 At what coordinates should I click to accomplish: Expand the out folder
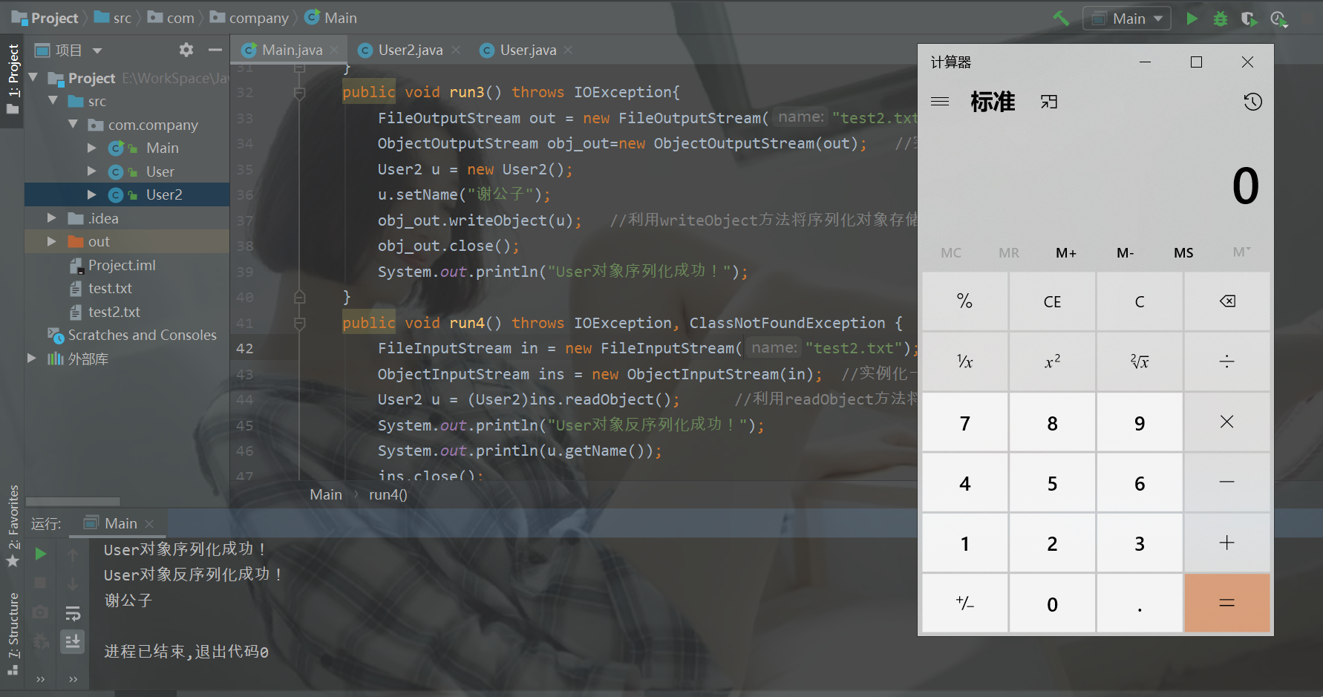tap(52, 241)
